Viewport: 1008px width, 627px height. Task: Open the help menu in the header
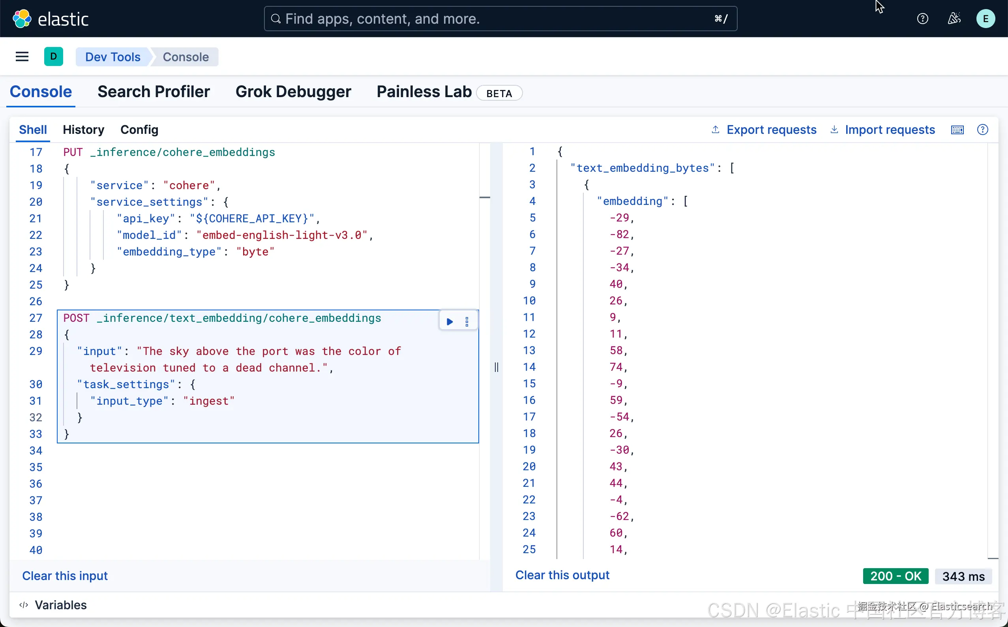coord(922,19)
